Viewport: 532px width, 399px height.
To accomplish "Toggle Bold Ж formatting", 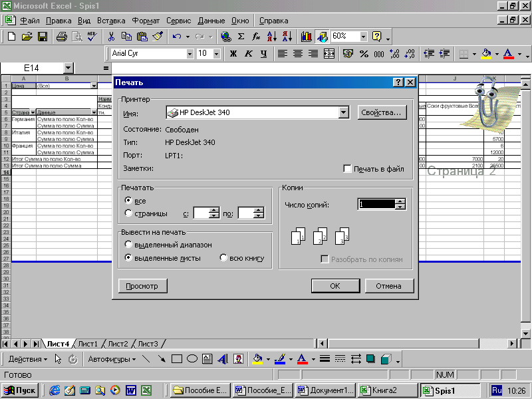I will 233,54.
